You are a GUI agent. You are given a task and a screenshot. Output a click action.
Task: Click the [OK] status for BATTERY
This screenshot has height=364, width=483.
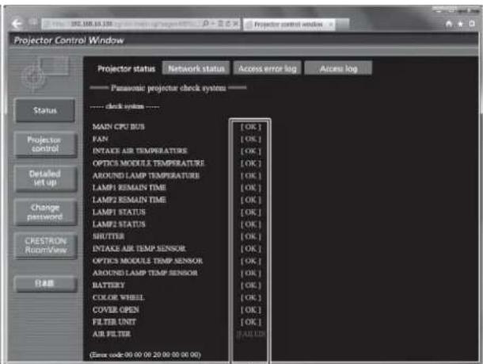(251, 285)
